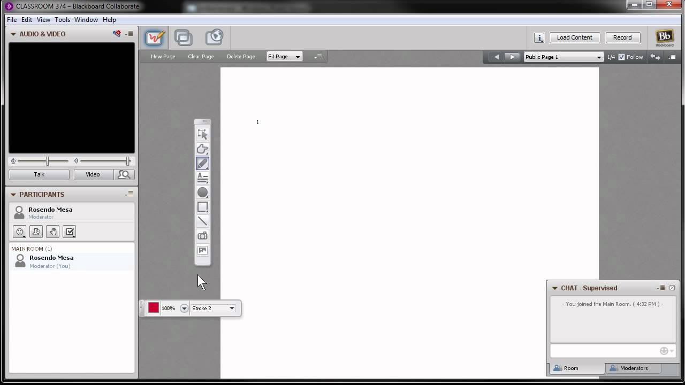Click the Clip Art image tool
Image resolution: width=685 pixels, height=385 pixels.
202,250
